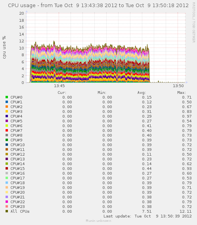Image resolution: width=197 pixels, height=225 pixels.
Task: Select the CPU#4 legend label
Action: (x=16, y=116)
